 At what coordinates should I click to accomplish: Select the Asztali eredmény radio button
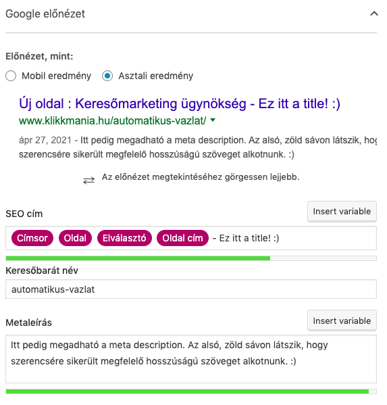pos(107,76)
